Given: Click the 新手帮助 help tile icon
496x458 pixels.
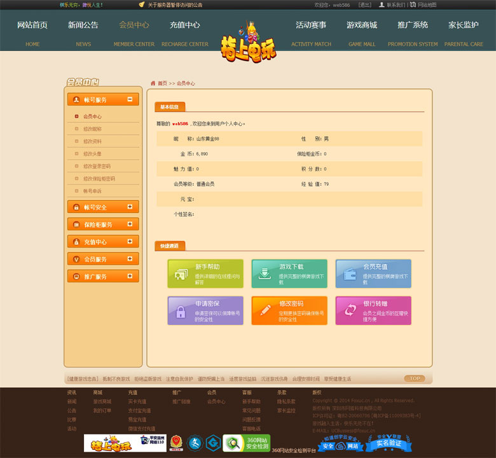Looking at the screenshot, I should click(181, 274).
